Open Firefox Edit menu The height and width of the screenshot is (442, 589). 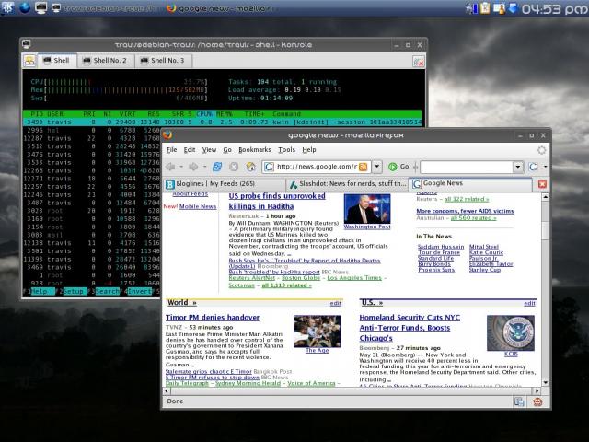pos(190,149)
